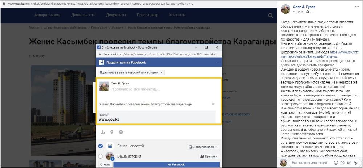Open post privacy globe next to 11 июня
Screen dimensions: 363x168
click(308, 12)
